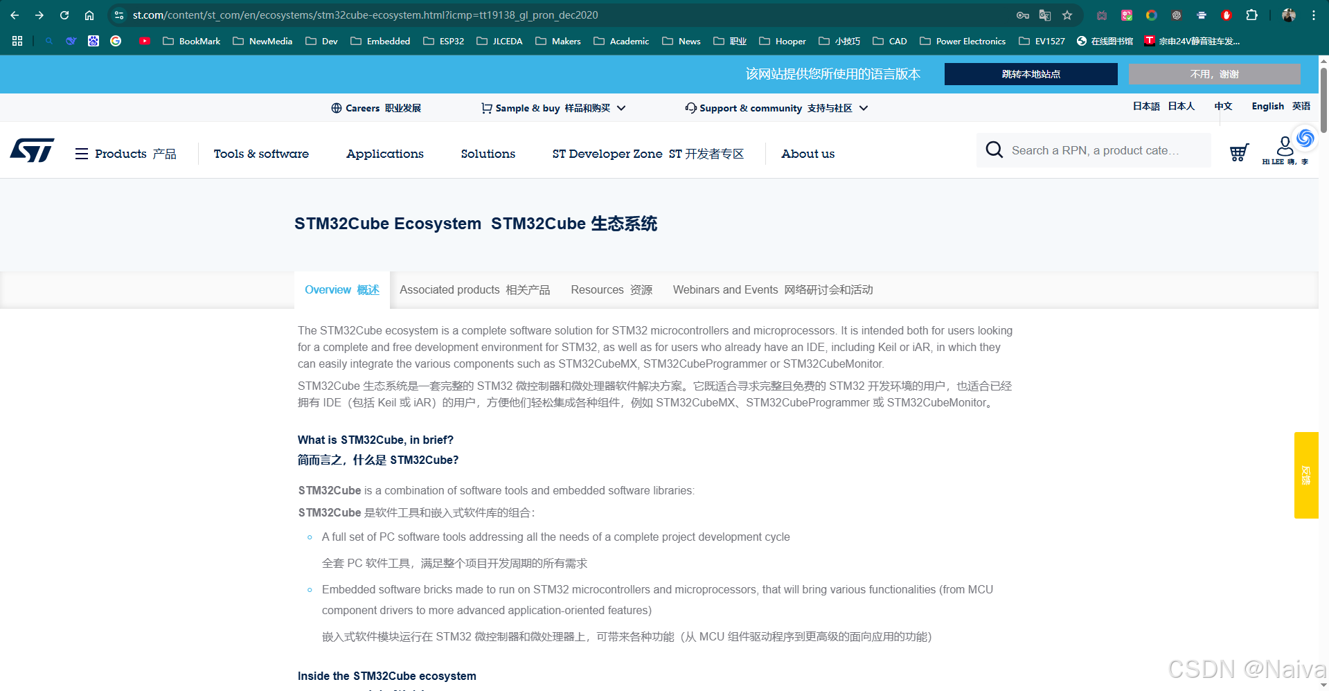
Task: Switch site language to 中文
Action: pyautogui.click(x=1223, y=106)
